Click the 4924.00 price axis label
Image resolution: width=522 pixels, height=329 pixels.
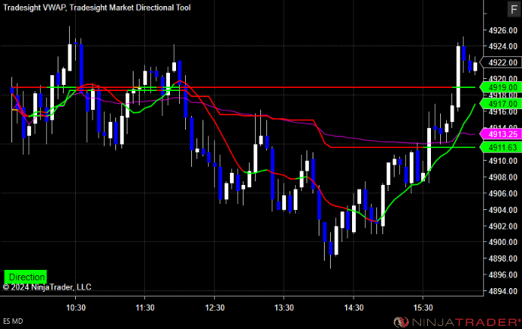tap(503, 46)
